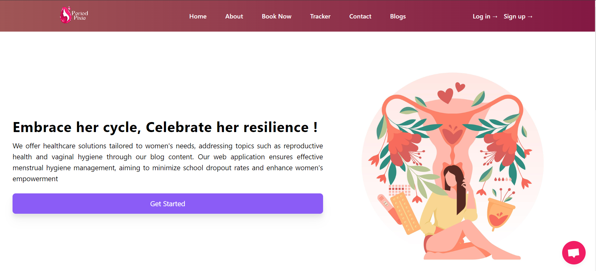Open the About page
Viewport: 596px width, 271px height.
click(x=234, y=16)
